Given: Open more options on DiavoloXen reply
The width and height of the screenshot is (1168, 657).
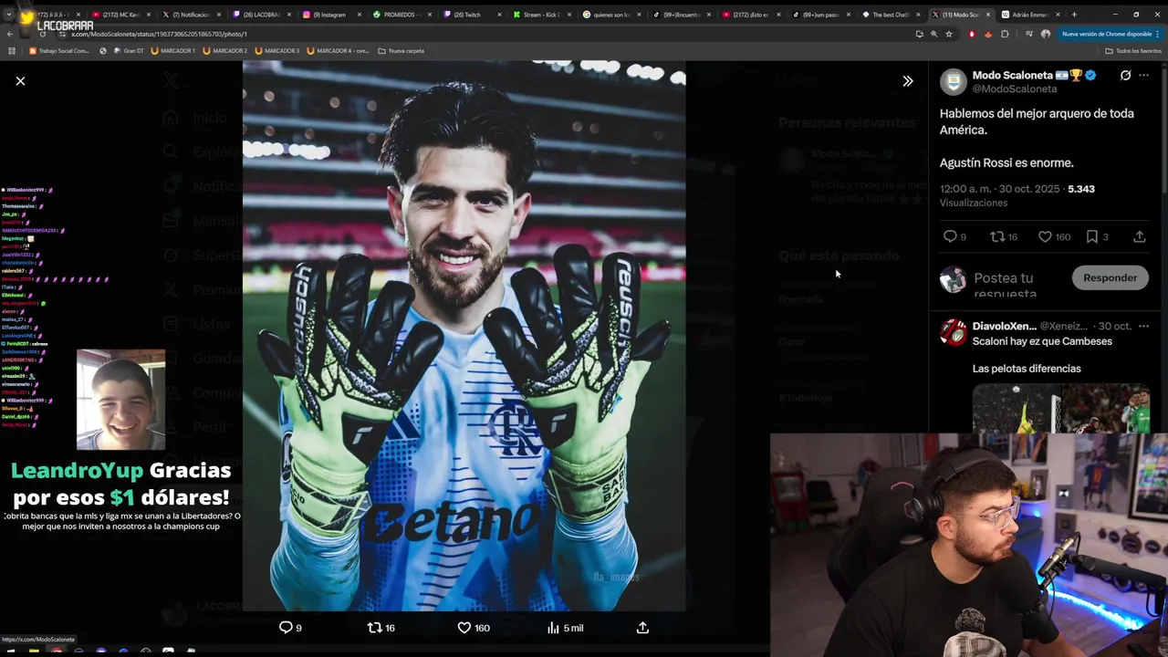Looking at the screenshot, I should click(1144, 326).
